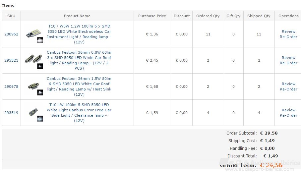The height and width of the screenshot is (172, 301).
Task: Click SKU number 295521
Action: (11, 60)
